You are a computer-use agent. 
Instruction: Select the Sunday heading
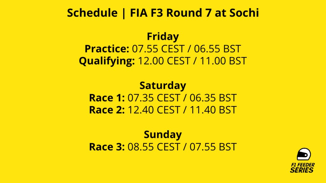click(x=163, y=134)
